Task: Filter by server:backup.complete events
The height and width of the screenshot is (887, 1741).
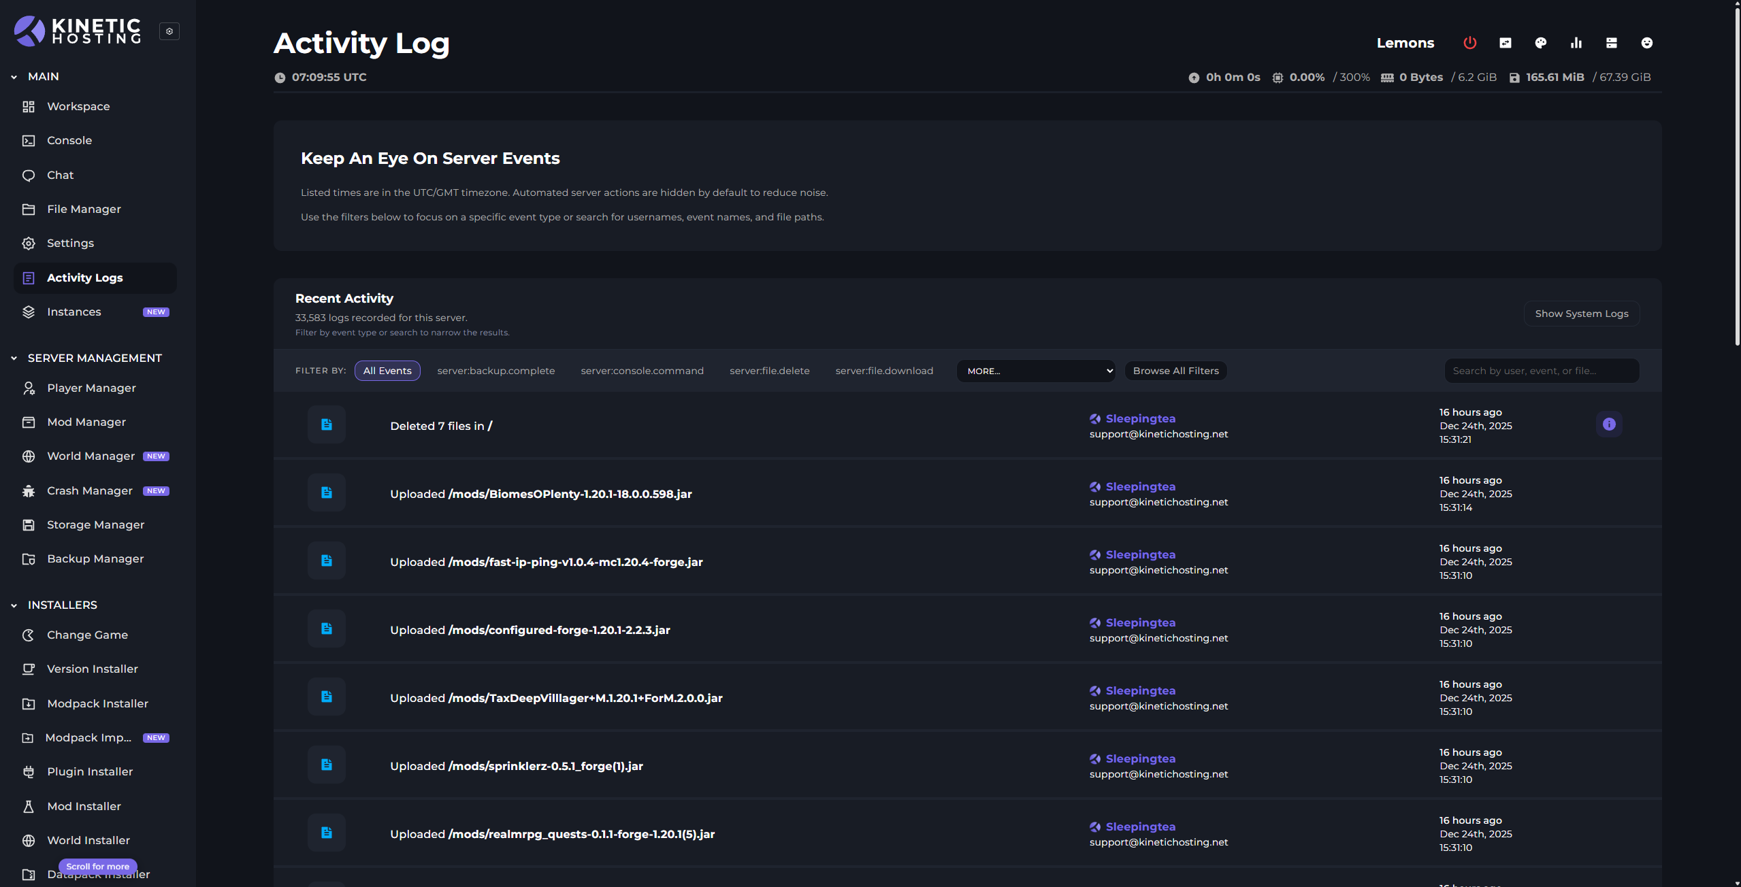Action: [495, 371]
